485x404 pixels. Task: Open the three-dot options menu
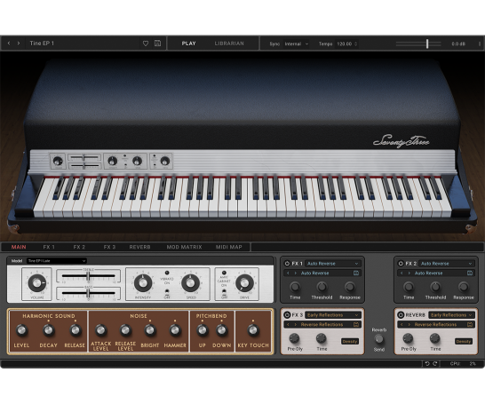[x=480, y=44]
